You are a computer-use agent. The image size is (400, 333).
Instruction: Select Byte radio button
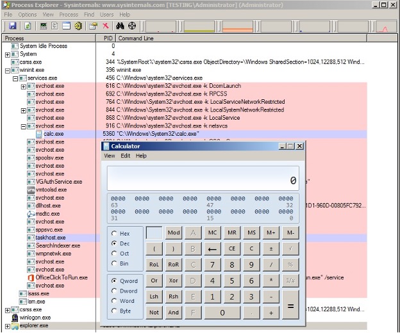[114, 311]
